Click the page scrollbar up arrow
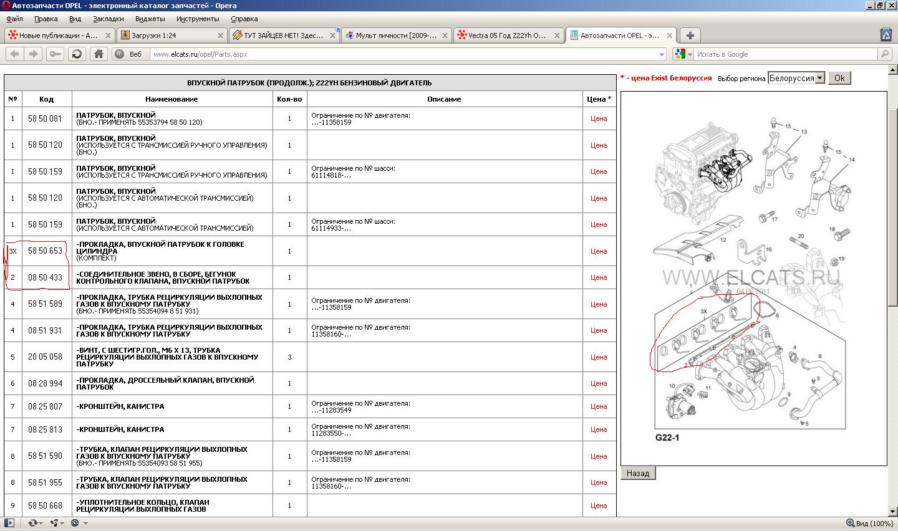 click(892, 70)
